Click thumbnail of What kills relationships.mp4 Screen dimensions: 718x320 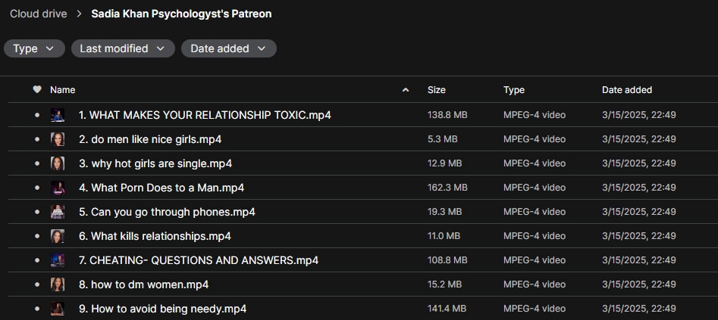pyautogui.click(x=57, y=236)
